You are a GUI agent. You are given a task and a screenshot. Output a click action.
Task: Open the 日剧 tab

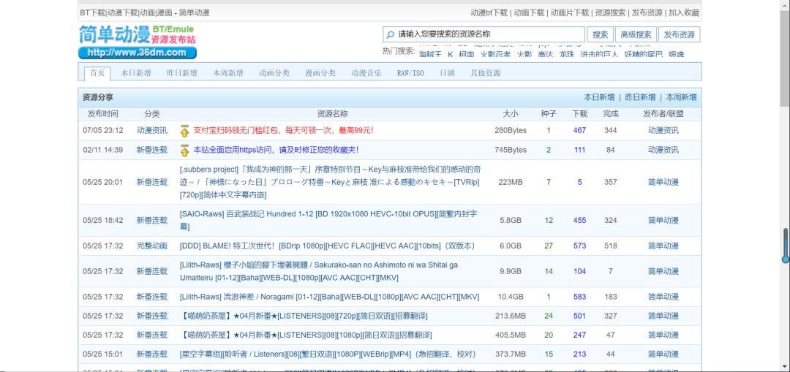tap(447, 73)
